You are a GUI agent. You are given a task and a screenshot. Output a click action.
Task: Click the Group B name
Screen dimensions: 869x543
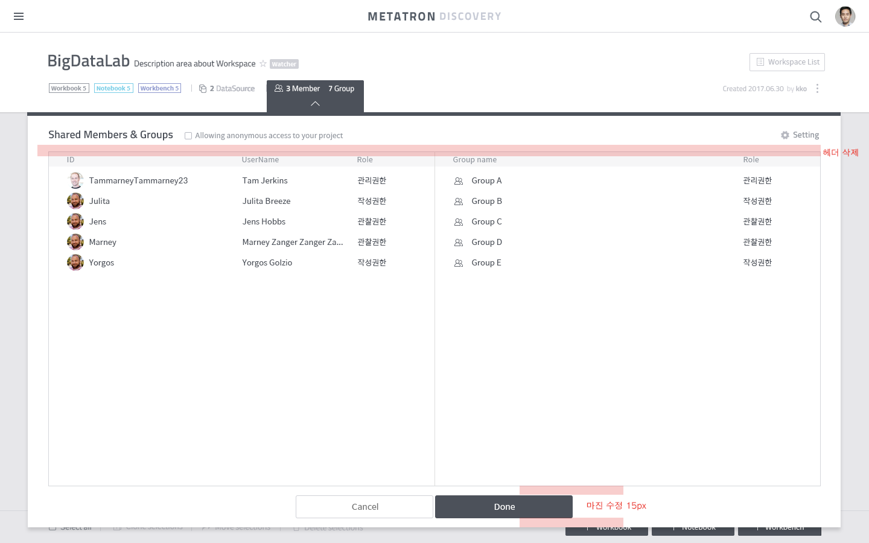coord(486,201)
